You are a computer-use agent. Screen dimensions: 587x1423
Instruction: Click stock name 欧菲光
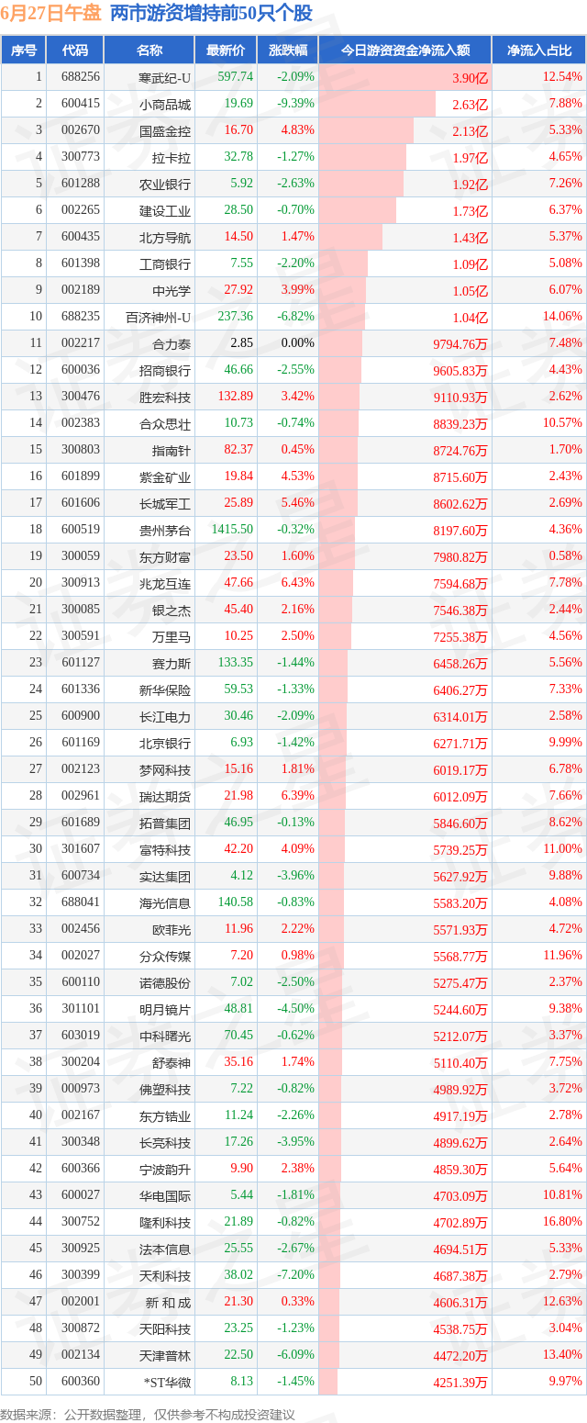click(172, 929)
